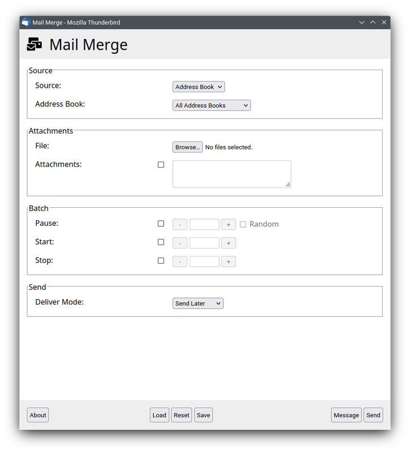The image size is (410, 453).
Task: Click the Mail Merge envelope logo icon
Action: 35,45
